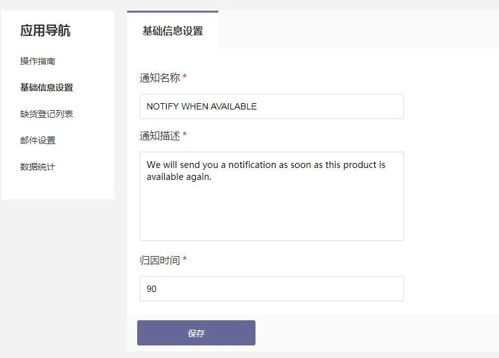Viewport: 499px width, 358px height.
Task: Switch to the 基础信息设置 tab
Action: [x=172, y=31]
